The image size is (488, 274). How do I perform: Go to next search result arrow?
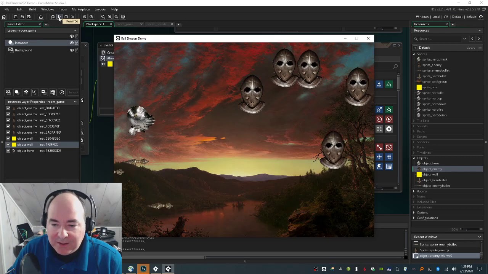[x=479, y=39]
